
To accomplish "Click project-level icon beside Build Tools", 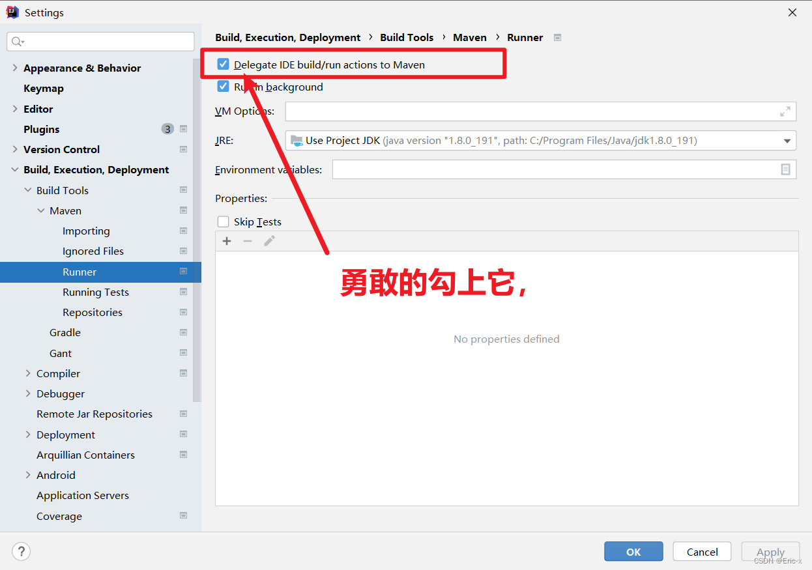I will pos(184,190).
